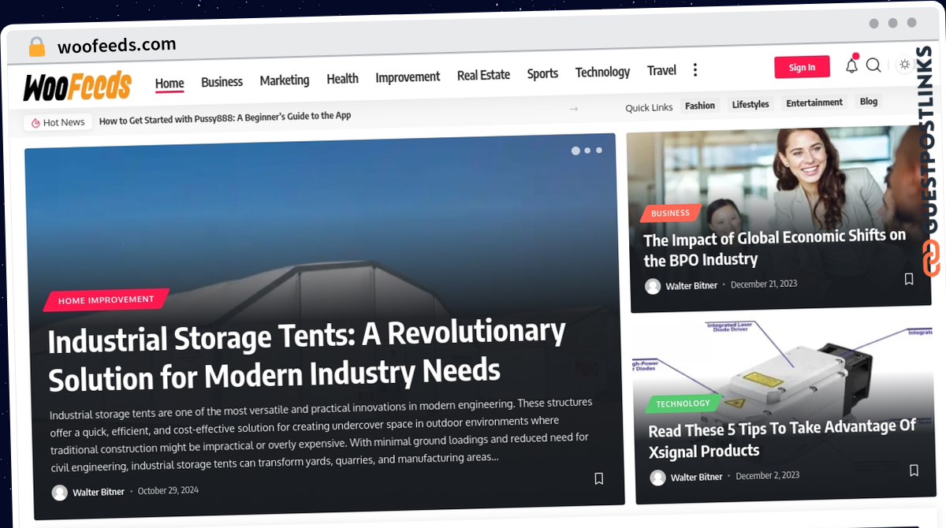The width and height of the screenshot is (946, 528).
Task: Select the second slider dot on the featured post
Action: (x=588, y=151)
